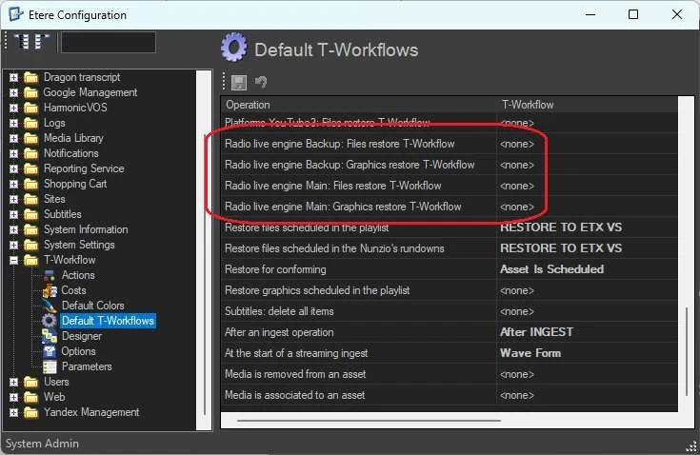The image size is (700, 455).
Task: Open the Actions item icon under T-Workflow
Action: tap(50, 275)
